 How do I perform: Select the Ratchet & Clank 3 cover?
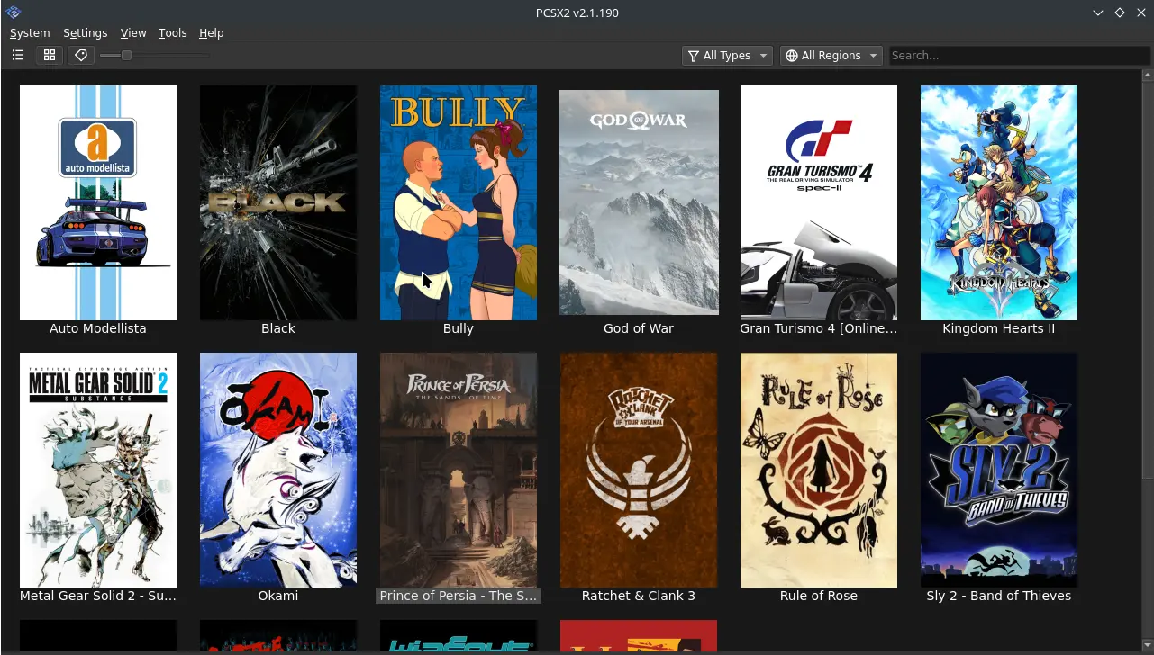point(639,470)
